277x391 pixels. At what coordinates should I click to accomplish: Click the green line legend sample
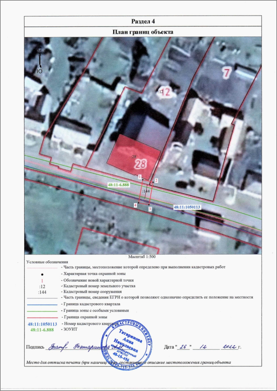[42, 311]
